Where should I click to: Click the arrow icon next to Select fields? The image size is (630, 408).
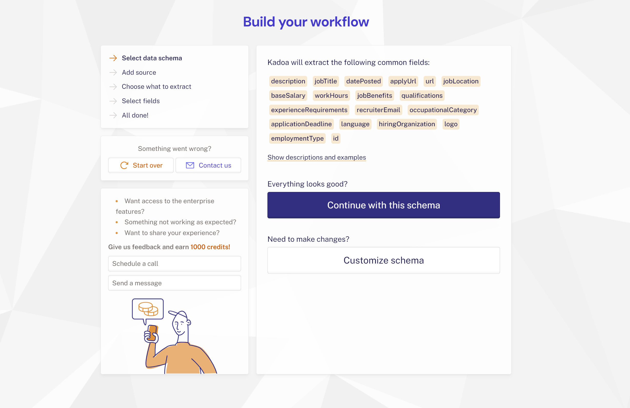(x=113, y=101)
